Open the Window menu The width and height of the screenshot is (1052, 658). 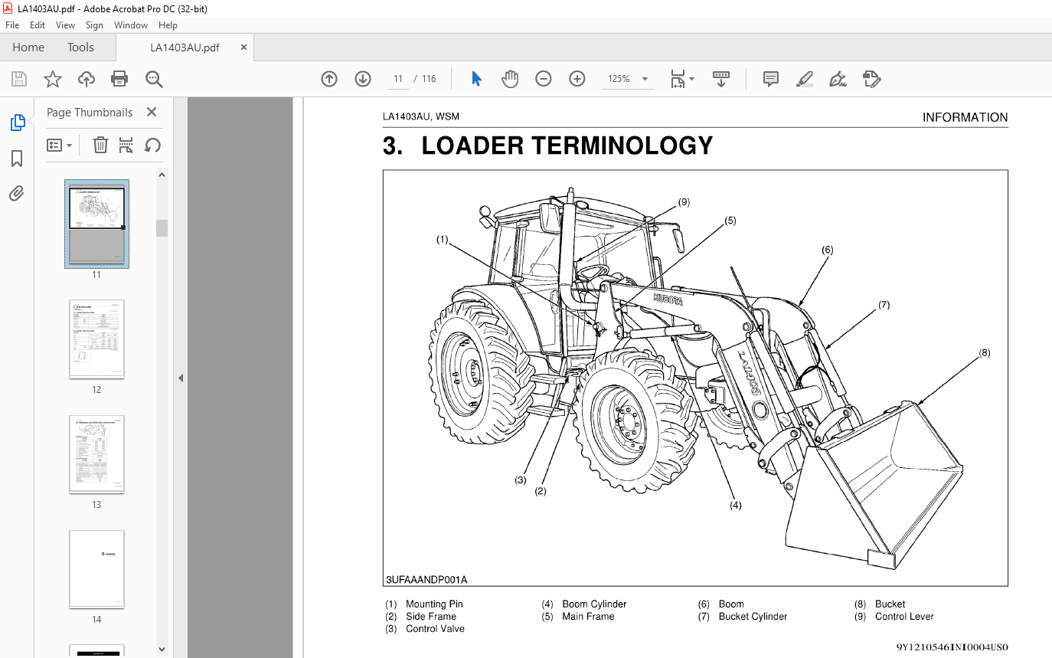pos(131,25)
